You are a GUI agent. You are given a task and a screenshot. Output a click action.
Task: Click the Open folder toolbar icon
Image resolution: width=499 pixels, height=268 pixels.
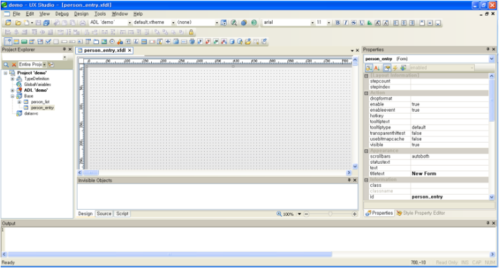(x=19, y=22)
